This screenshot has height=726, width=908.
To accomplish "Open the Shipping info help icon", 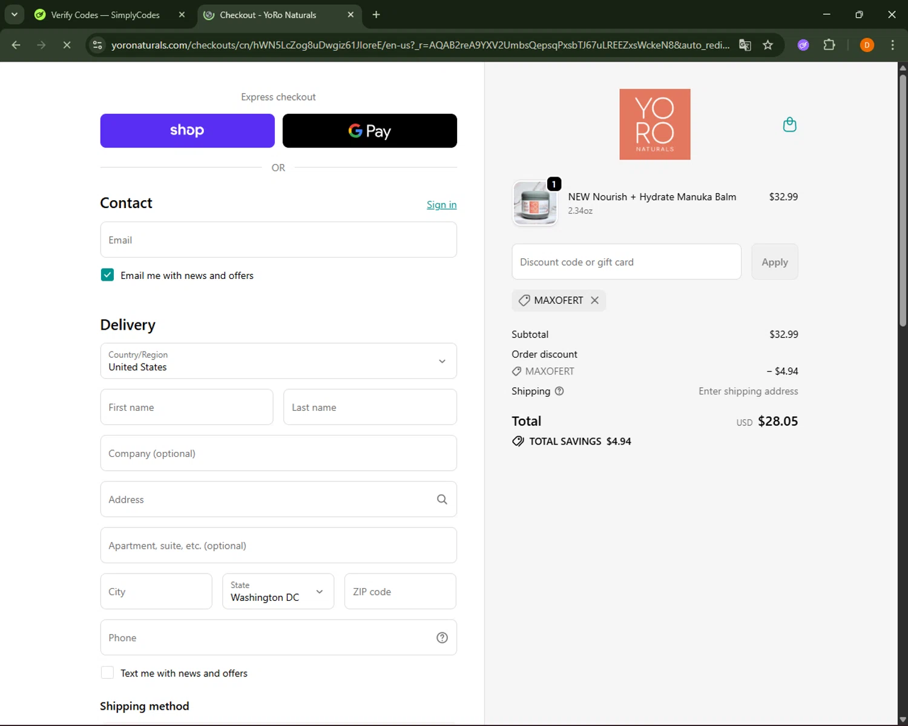I will click(559, 391).
